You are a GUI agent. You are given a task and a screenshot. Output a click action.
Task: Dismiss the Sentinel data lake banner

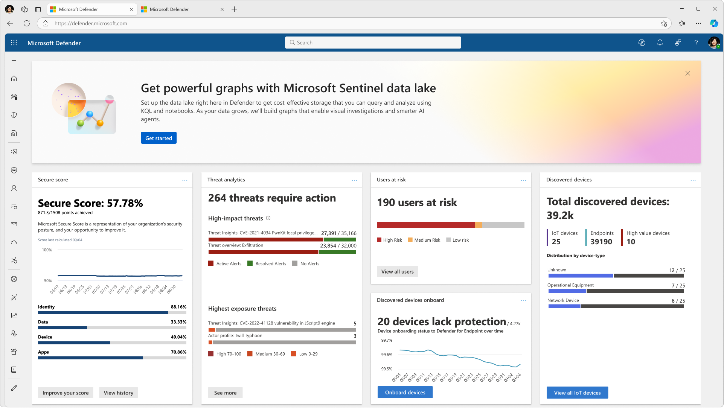point(687,74)
